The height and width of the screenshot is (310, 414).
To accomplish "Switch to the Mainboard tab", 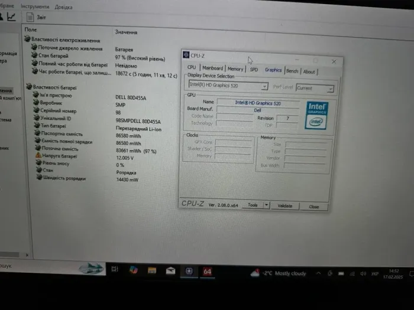I will [x=212, y=68].
